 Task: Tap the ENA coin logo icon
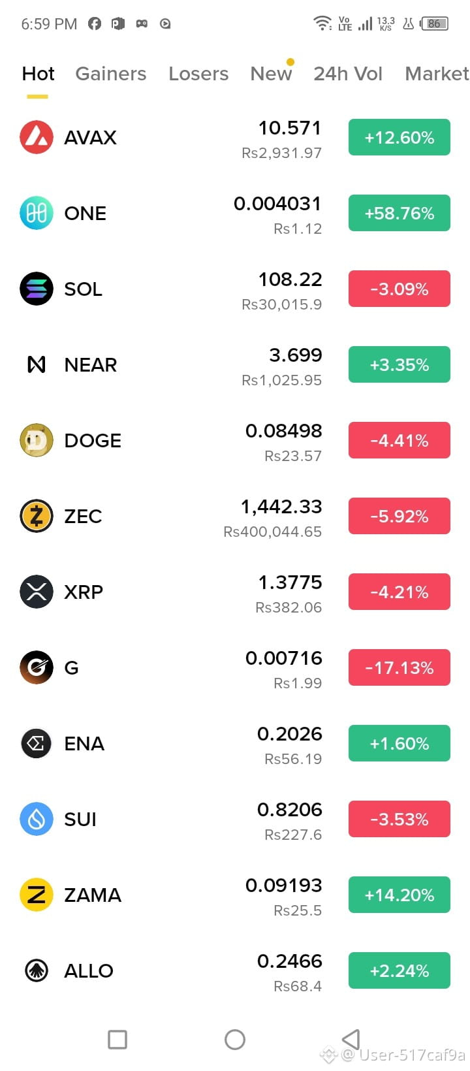point(37,743)
